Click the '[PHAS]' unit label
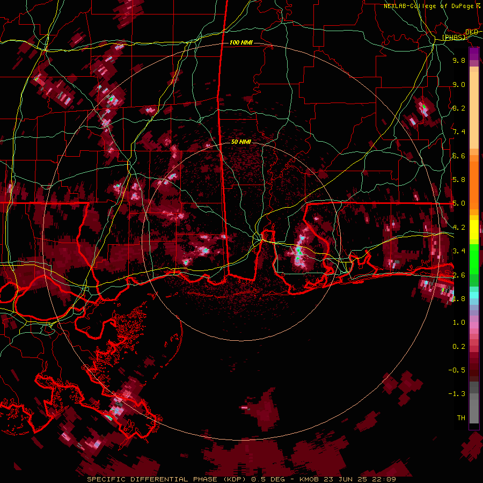483x483 pixels. click(x=454, y=37)
